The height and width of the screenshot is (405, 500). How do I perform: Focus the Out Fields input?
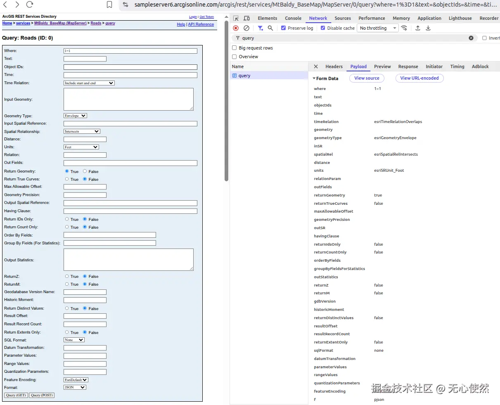(x=130, y=163)
